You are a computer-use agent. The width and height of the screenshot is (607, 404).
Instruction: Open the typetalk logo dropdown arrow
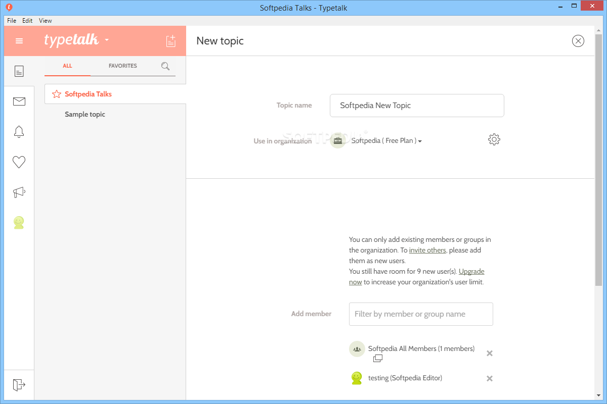click(107, 40)
